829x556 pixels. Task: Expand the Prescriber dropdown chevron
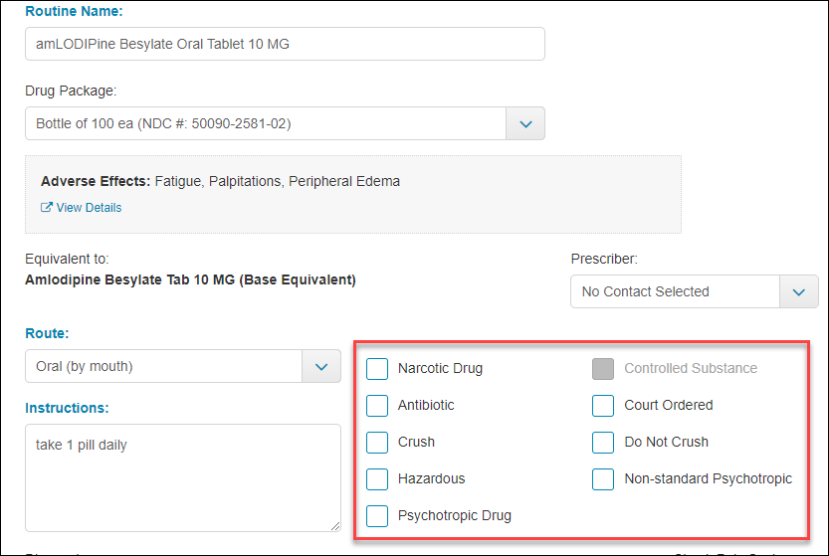[x=798, y=291]
